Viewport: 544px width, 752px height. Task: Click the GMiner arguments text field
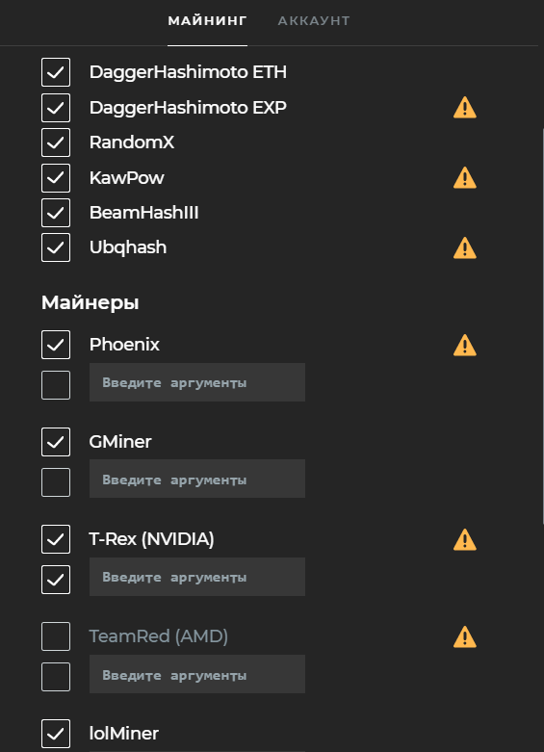click(197, 479)
